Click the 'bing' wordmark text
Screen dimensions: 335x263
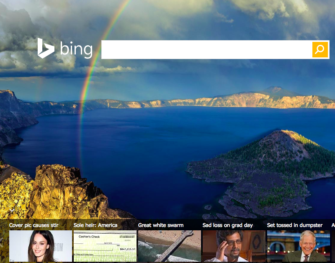pos(76,50)
